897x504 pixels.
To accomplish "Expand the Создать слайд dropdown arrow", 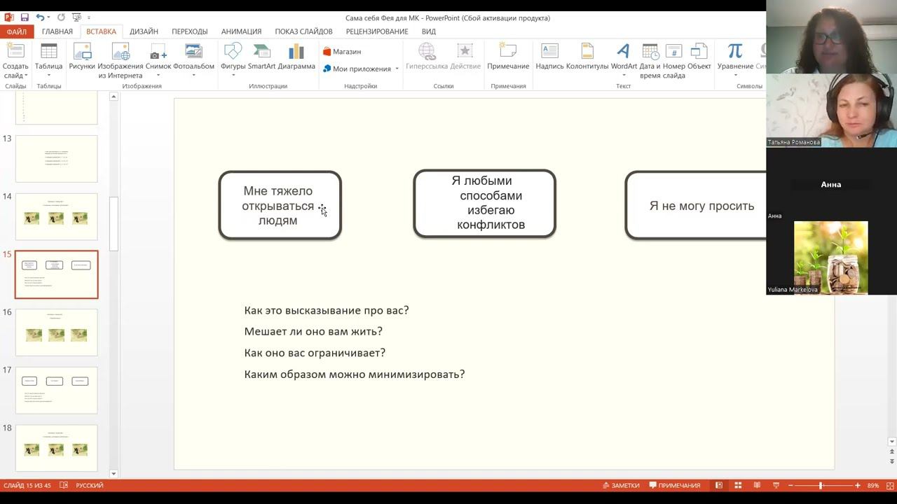I will (26, 76).
